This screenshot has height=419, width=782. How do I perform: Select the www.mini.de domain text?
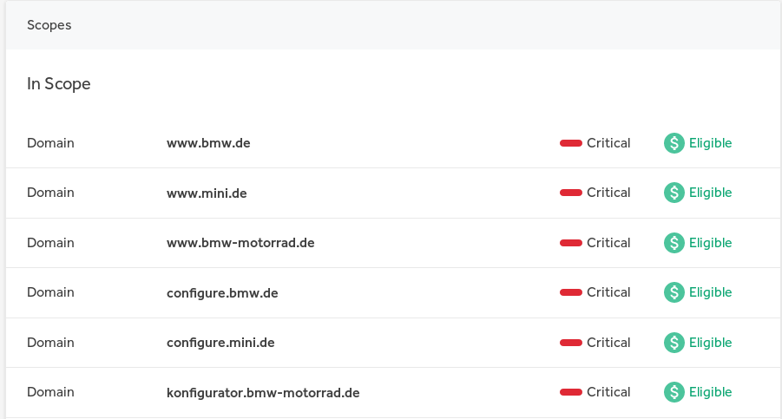[x=207, y=193]
